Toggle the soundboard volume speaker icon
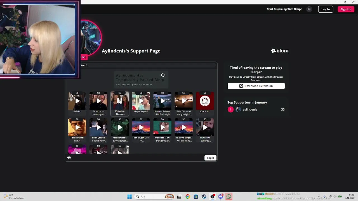Viewport: 358px width, 201px height. [69, 158]
